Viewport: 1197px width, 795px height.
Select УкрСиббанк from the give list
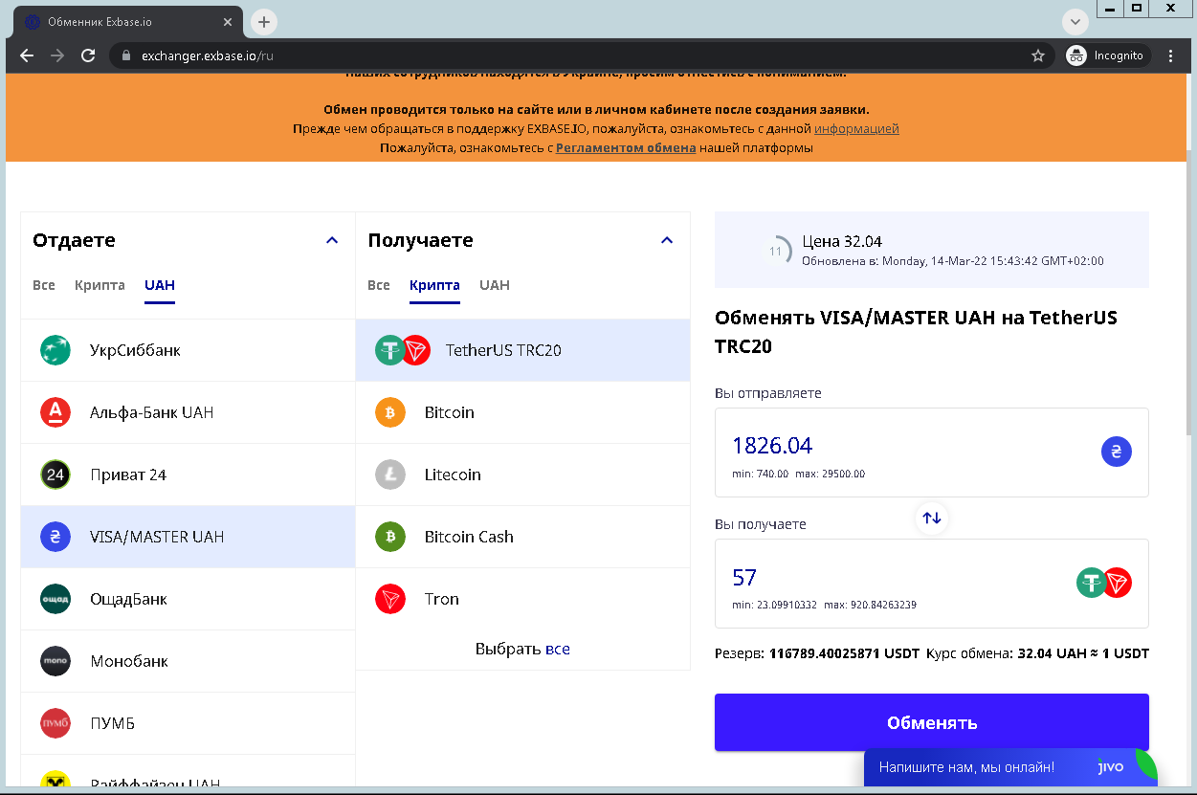pyautogui.click(x=188, y=350)
